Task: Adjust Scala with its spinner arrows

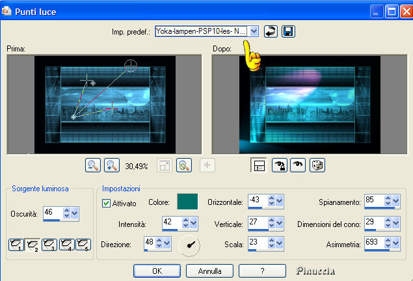Action: pos(271,243)
